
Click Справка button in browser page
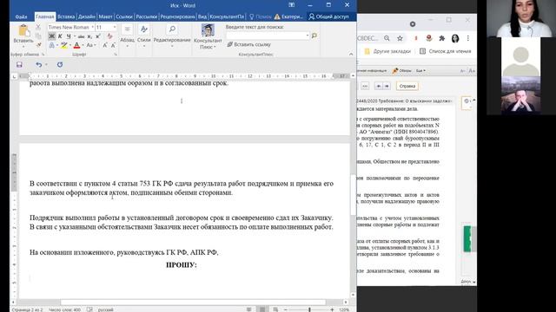407,86
